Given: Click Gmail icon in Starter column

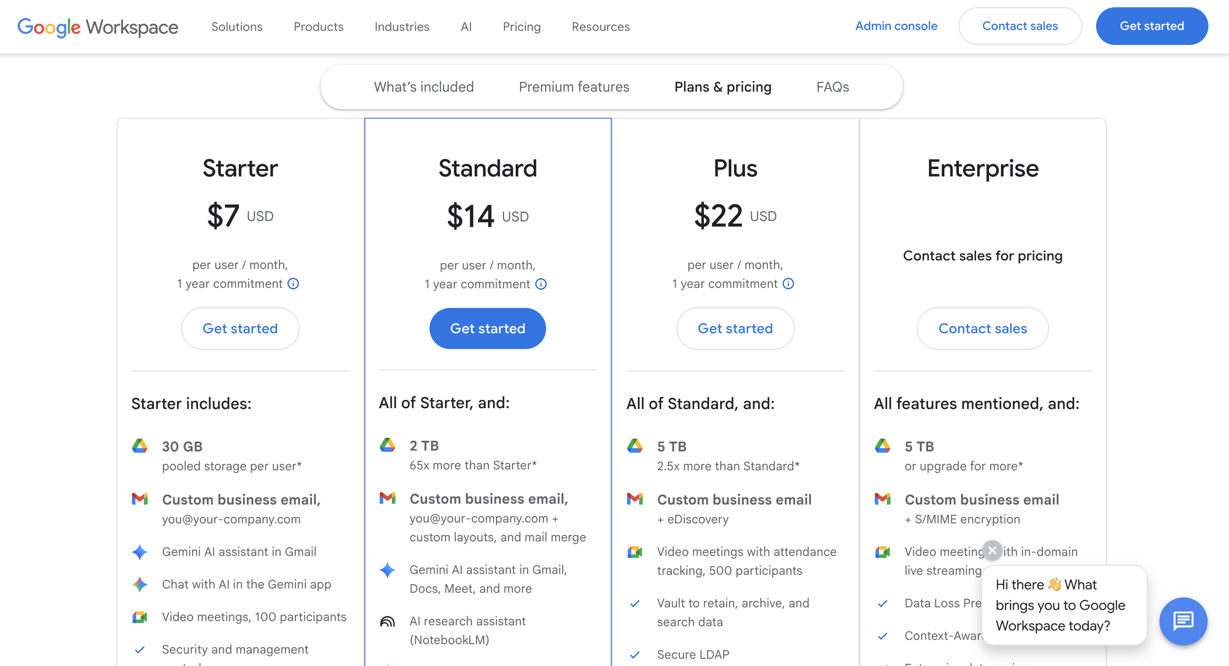Looking at the screenshot, I should (x=140, y=499).
